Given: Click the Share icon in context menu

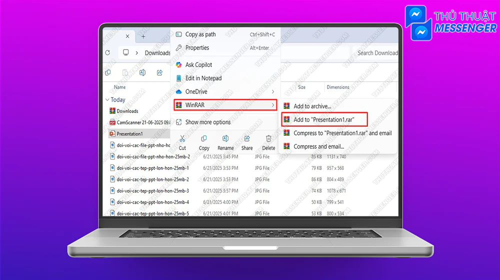Looking at the screenshot, I should (x=247, y=138).
